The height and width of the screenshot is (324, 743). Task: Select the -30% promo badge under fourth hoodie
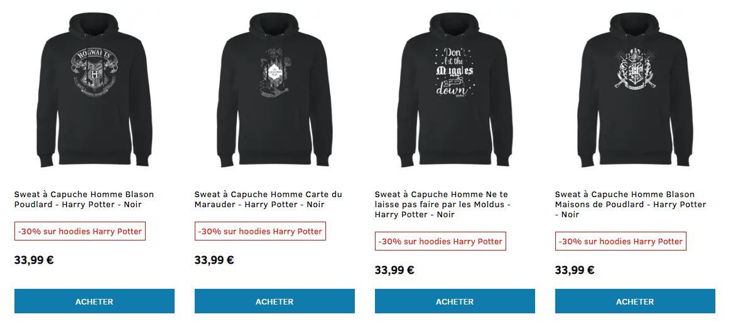click(621, 241)
